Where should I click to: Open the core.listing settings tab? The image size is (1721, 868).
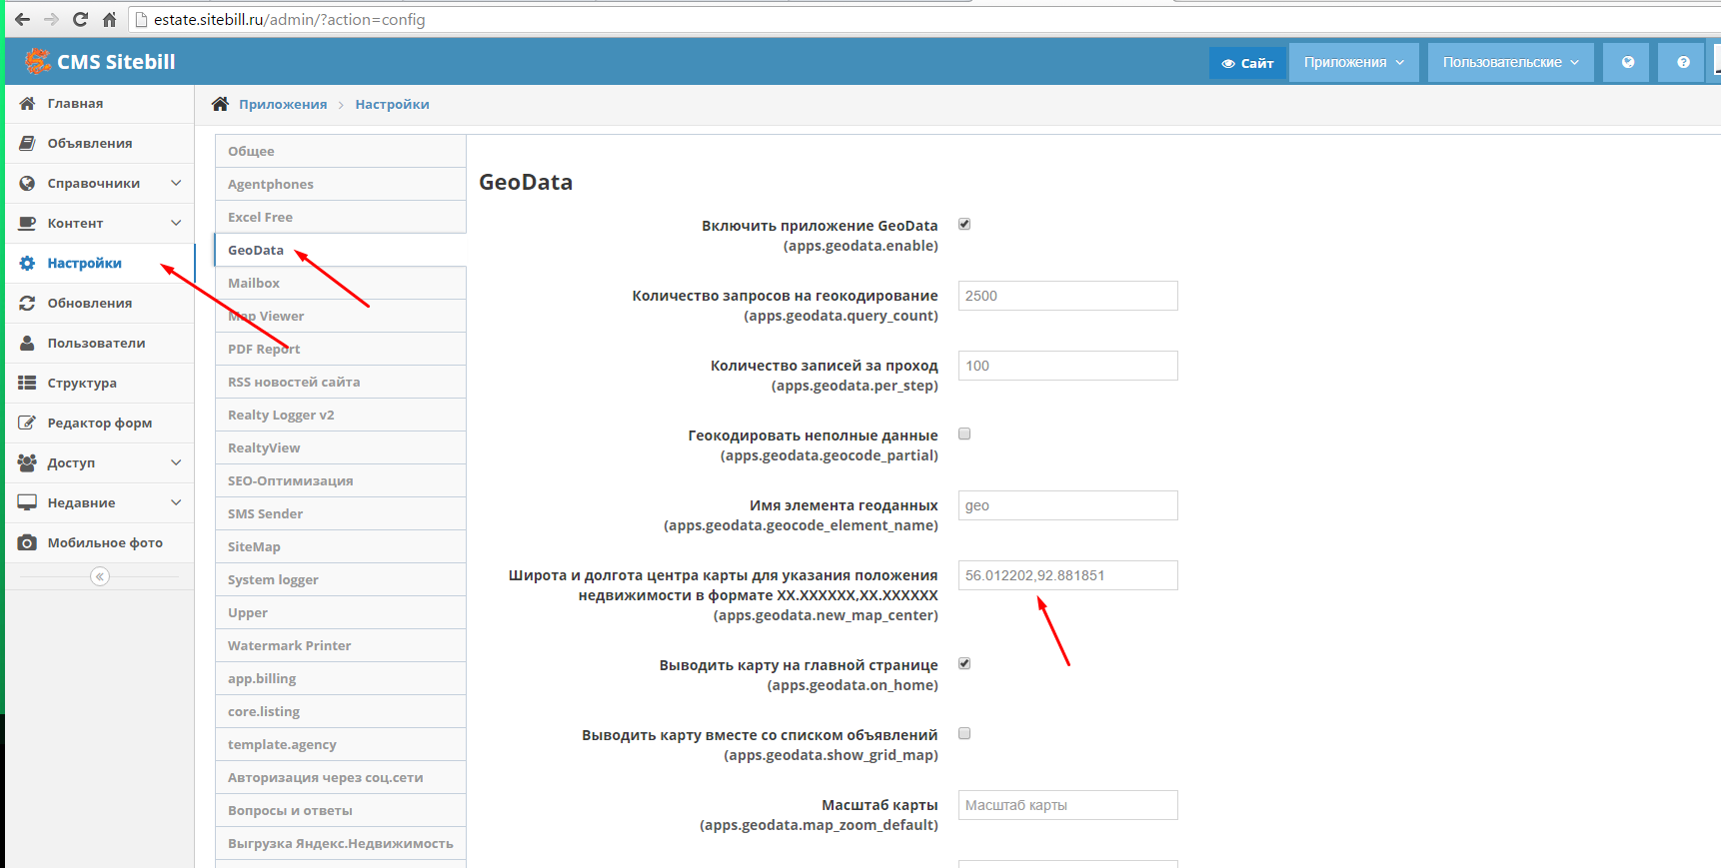[341, 711]
